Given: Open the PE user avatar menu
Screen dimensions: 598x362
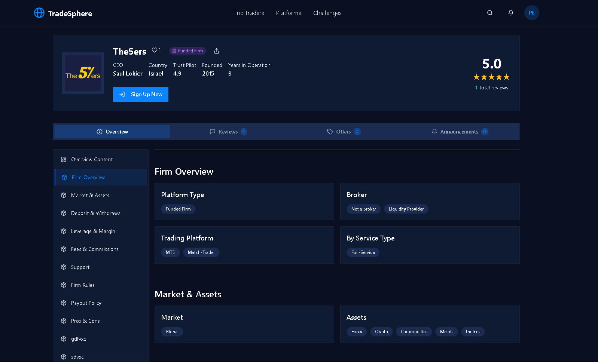Looking at the screenshot, I should [x=532, y=13].
